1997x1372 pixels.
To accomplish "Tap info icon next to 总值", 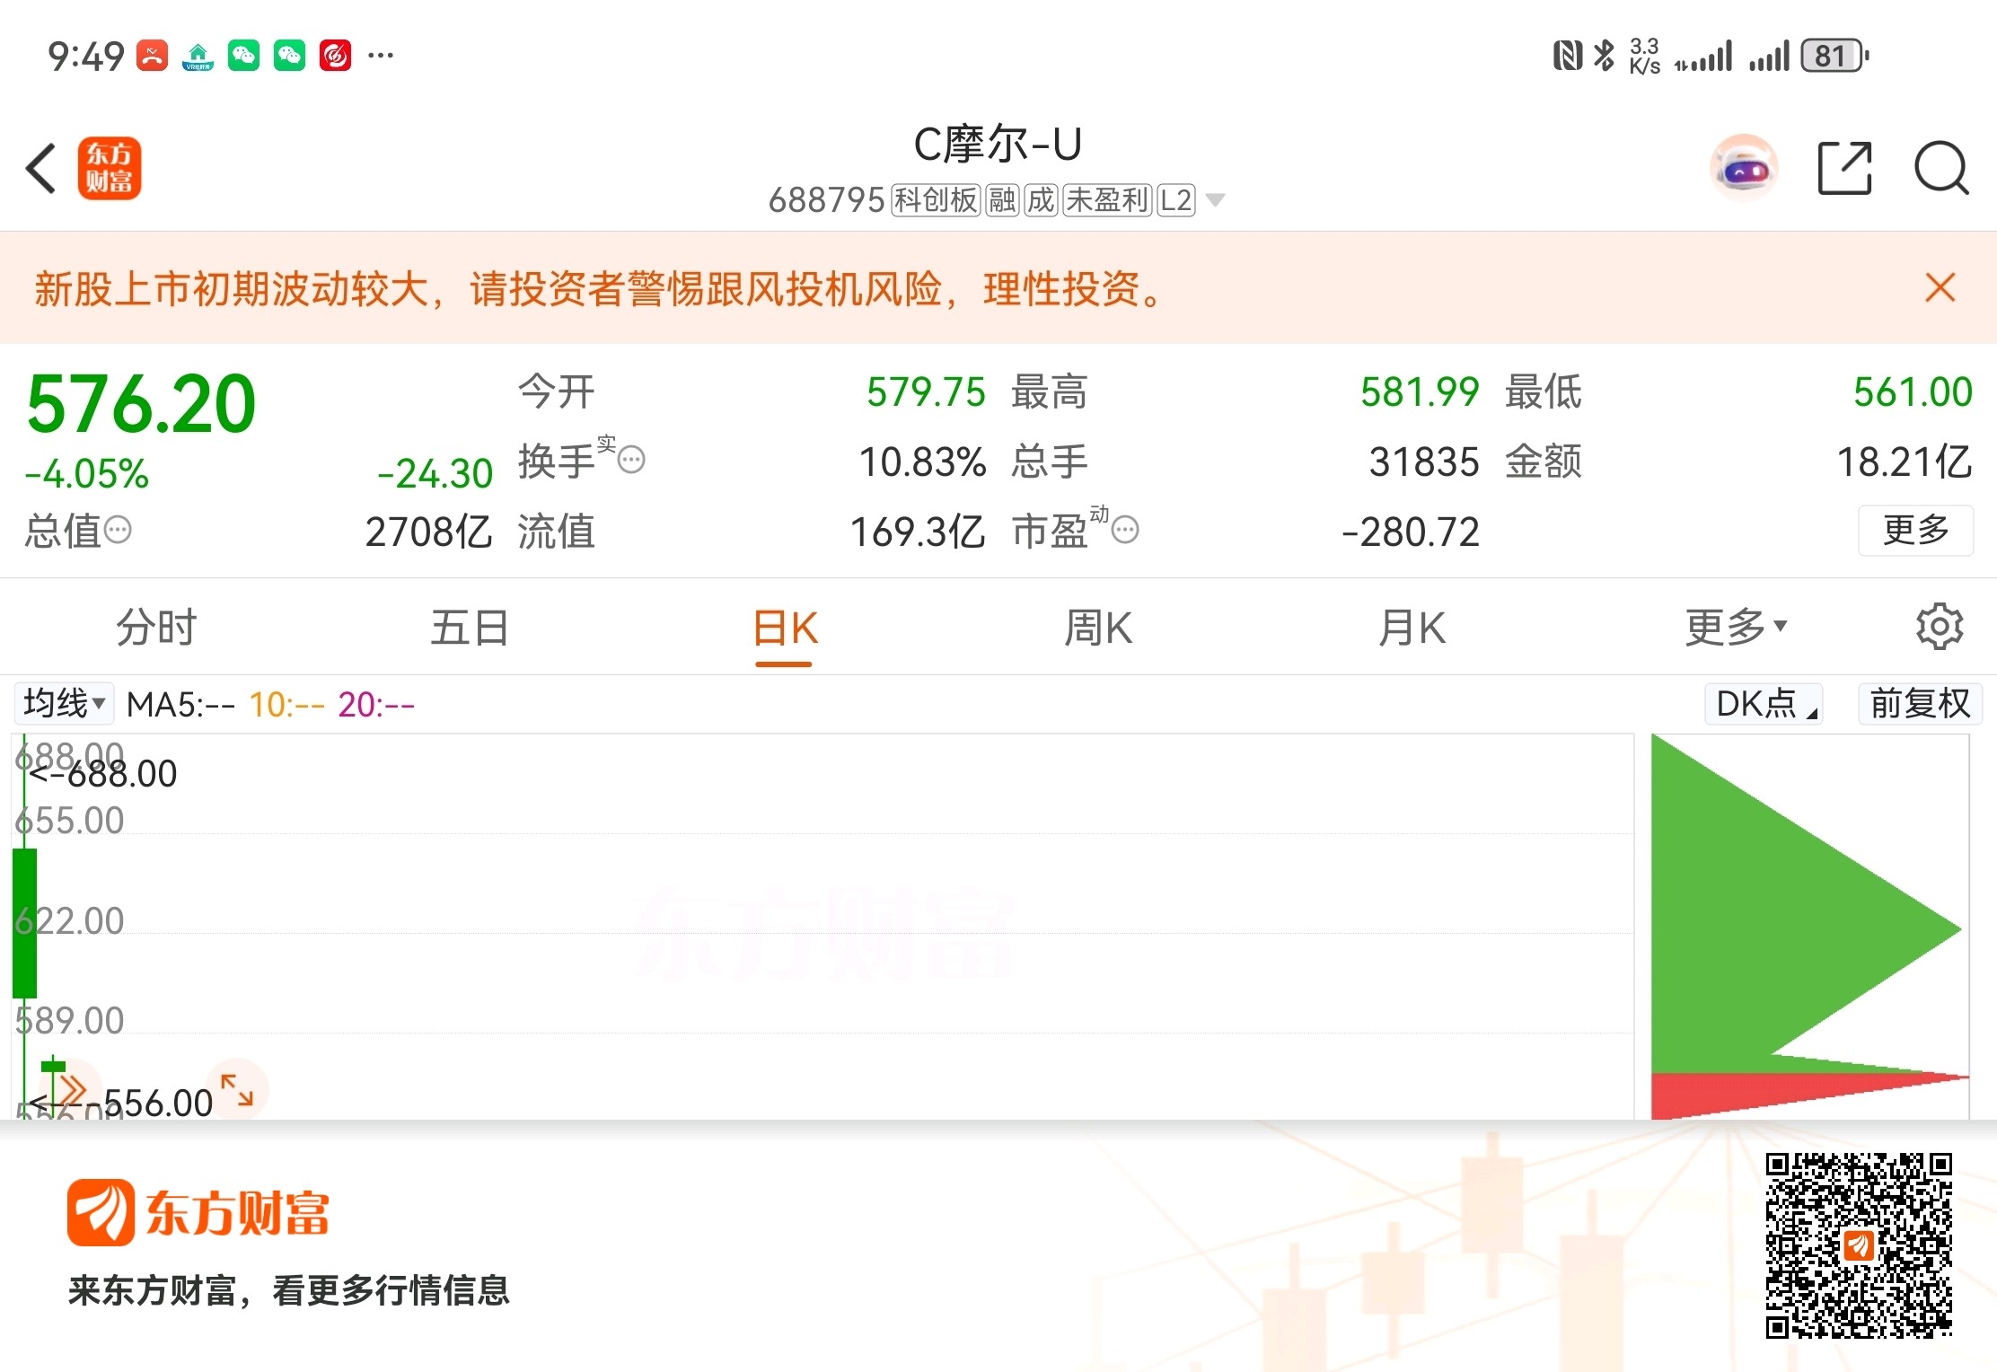I will point(118,531).
